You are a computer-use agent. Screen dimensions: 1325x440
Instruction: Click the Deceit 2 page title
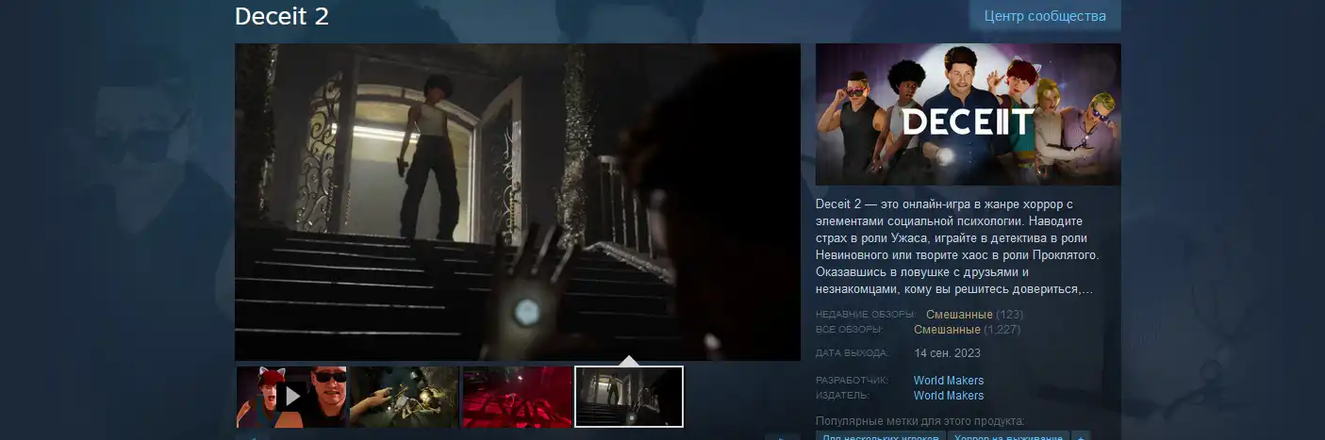point(282,16)
